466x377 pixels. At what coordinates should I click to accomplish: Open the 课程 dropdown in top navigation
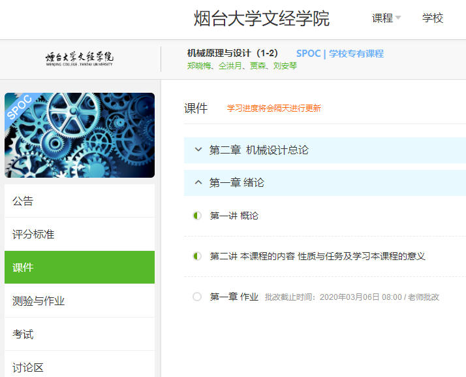[386, 18]
